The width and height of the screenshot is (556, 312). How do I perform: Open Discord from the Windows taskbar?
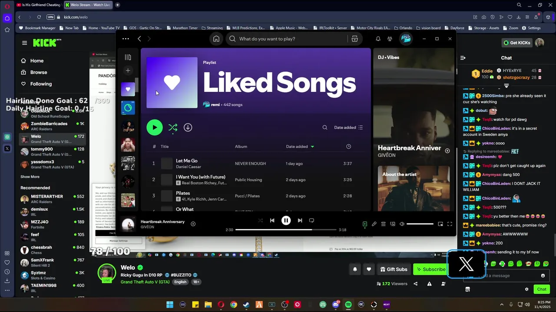tap(335, 305)
